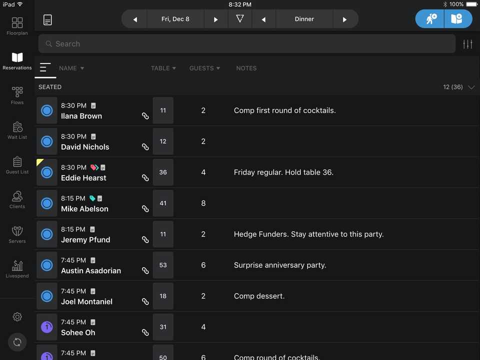The width and height of the screenshot is (480, 360).
Task: Toggle the list view mode button
Action: coord(45,68)
